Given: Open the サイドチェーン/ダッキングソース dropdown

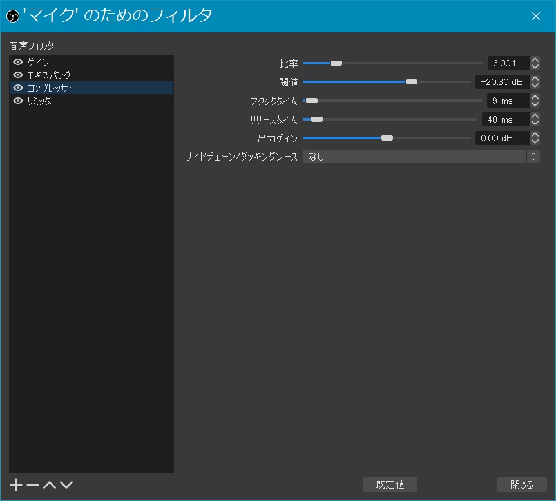Looking at the screenshot, I should click(421, 157).
